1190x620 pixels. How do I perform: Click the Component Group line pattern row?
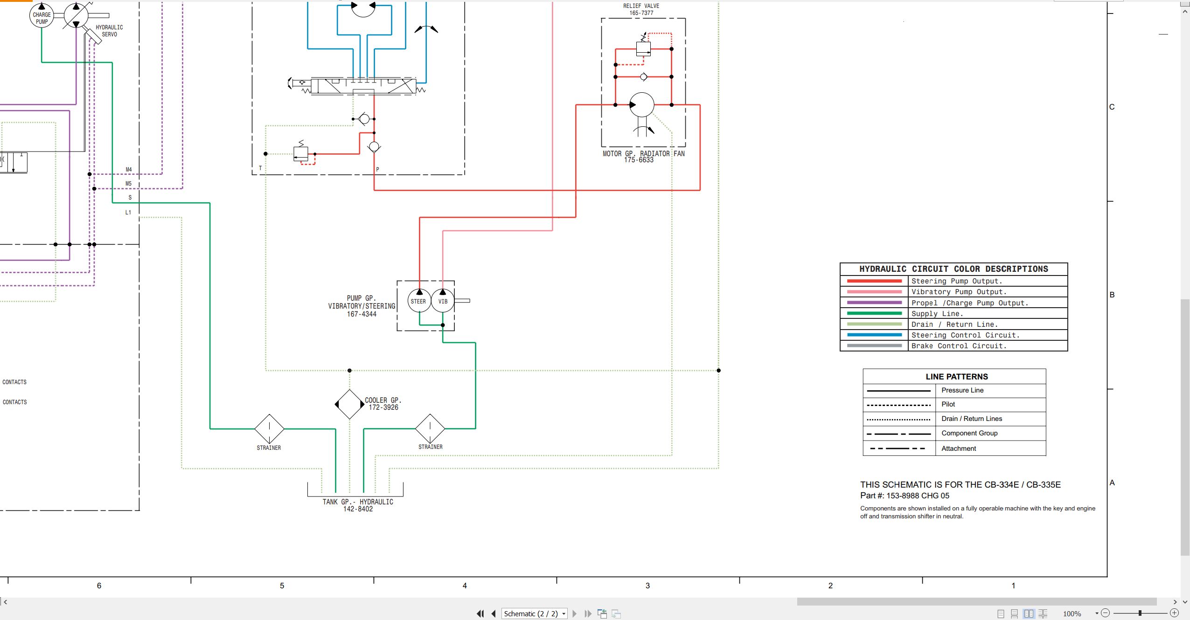coord(954,433)
